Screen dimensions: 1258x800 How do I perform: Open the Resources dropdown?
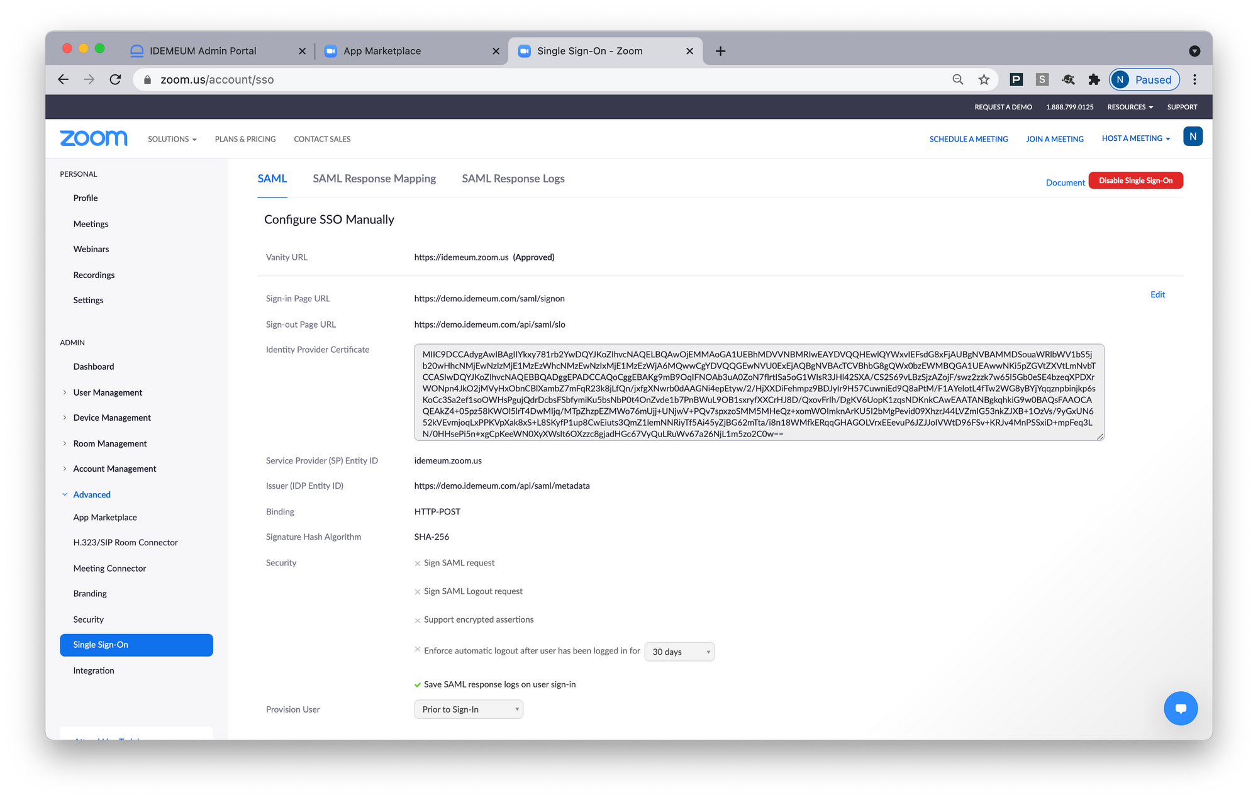pyautogui.click(x=1130, y=107)
